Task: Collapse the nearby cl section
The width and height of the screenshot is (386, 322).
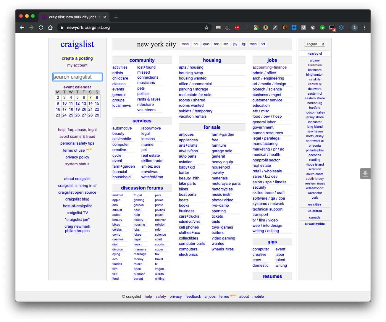Action: click(x=315, y=54)
